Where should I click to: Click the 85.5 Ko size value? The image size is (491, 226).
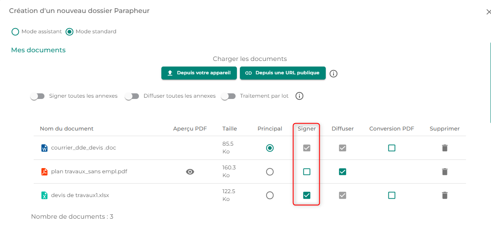click(228, 148)
